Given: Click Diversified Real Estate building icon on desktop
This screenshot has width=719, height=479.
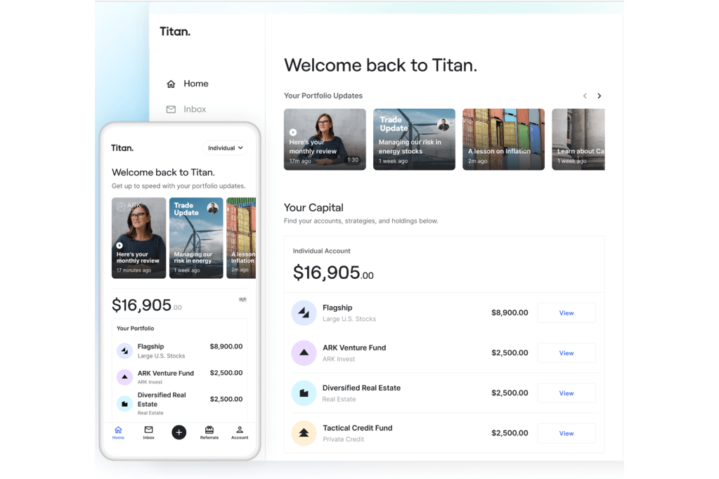Looking at the screenshot, I should [x=304, y=393].
